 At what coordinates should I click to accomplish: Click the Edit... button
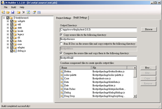148,73
